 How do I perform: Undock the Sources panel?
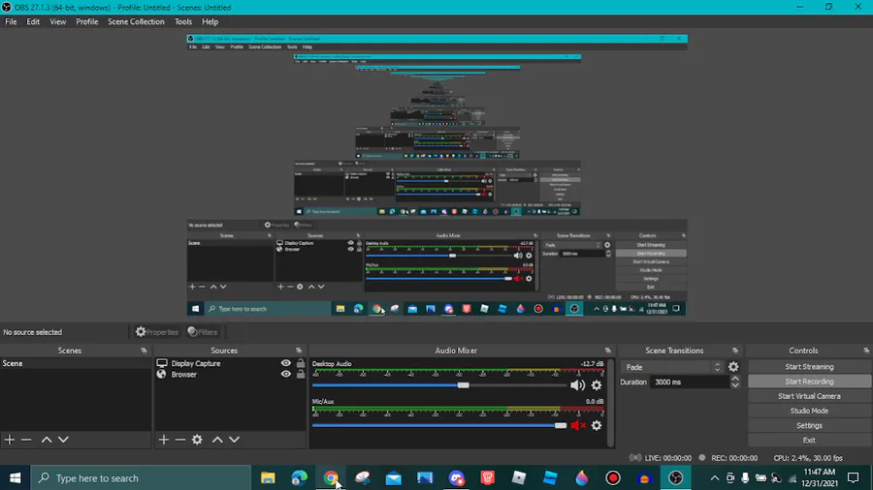tap(299, 351)
